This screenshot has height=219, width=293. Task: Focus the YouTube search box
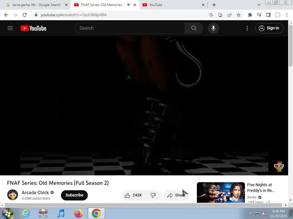tap(130, 28)
